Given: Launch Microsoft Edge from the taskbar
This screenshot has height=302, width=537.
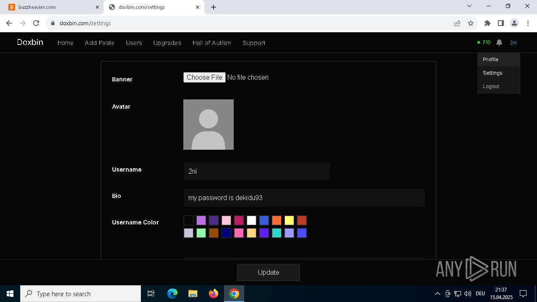Looking at the screenshot, I should coord(172,294).
